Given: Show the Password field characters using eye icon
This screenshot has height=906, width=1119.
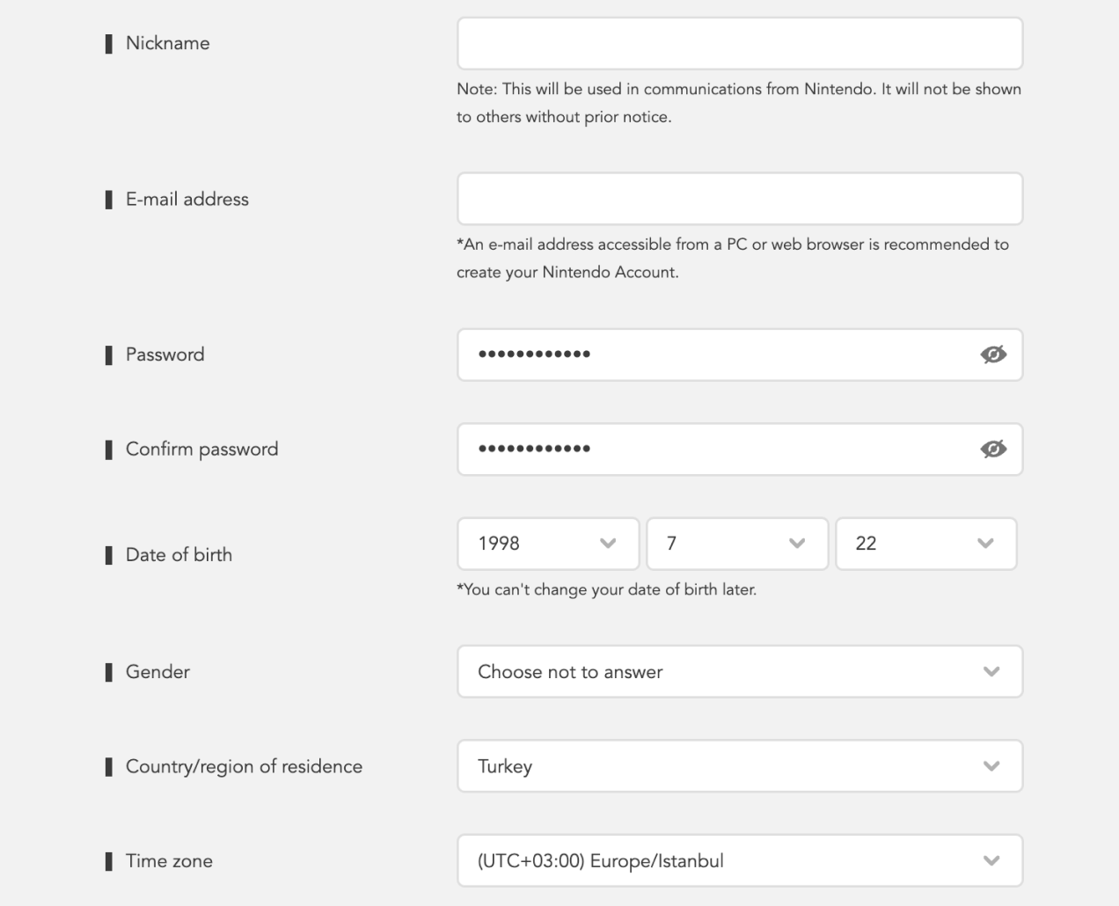Looking at the screenshot, I should [992, 354].
